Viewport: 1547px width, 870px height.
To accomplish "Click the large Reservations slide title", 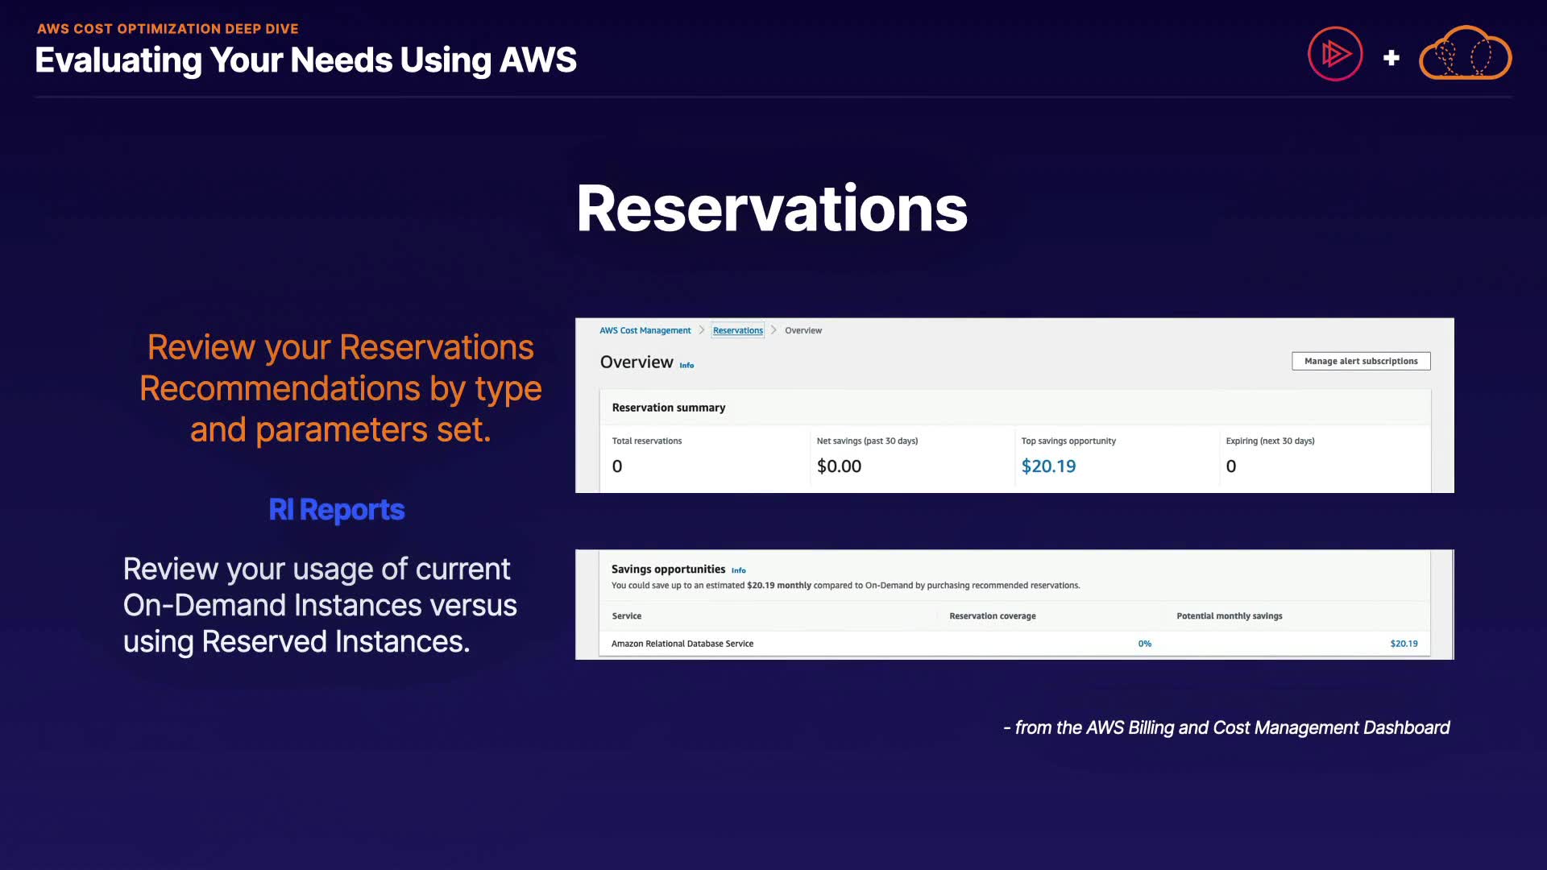I will 772,209.
